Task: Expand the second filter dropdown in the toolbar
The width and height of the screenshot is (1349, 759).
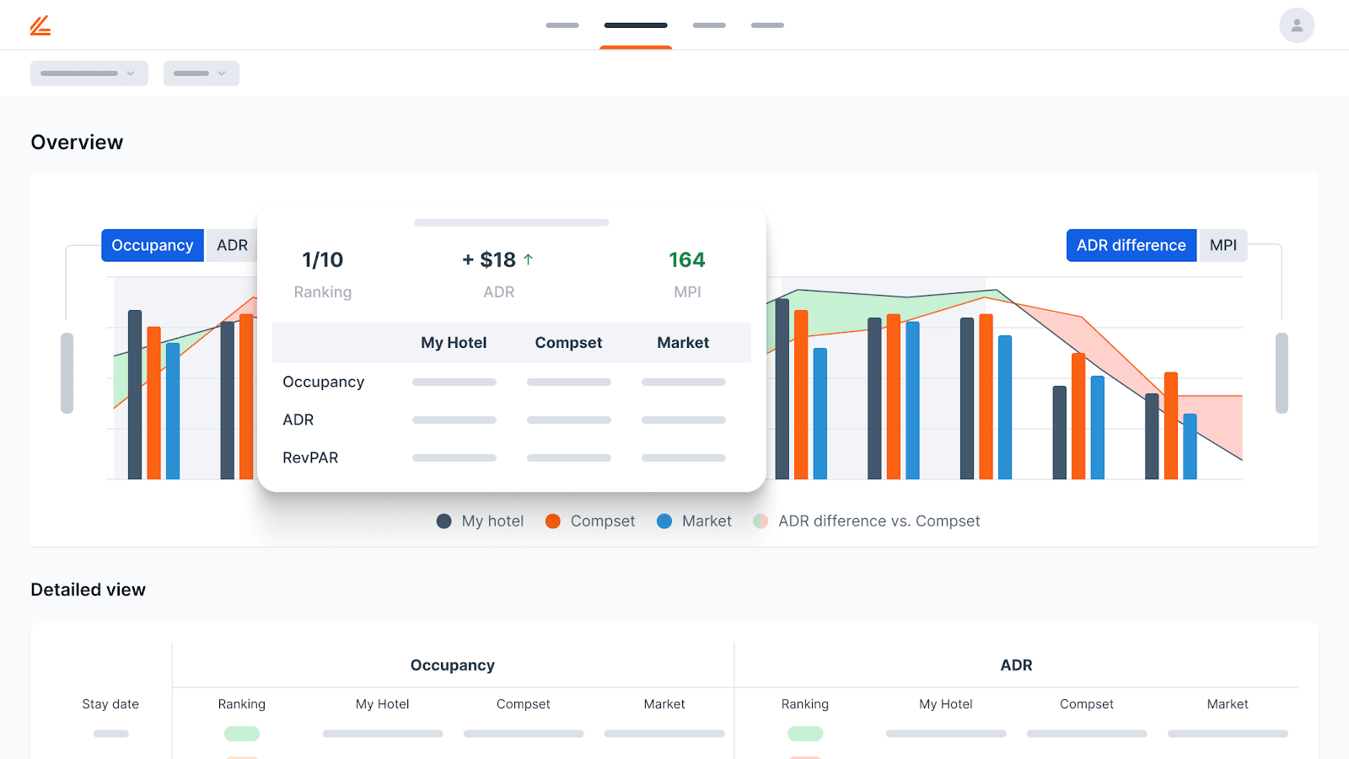Action: (201, 73)
